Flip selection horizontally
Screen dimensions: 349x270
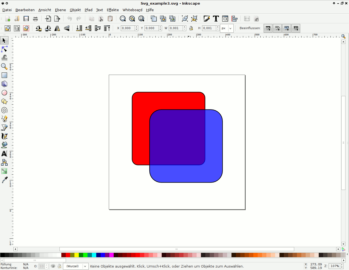click(57, 28)
